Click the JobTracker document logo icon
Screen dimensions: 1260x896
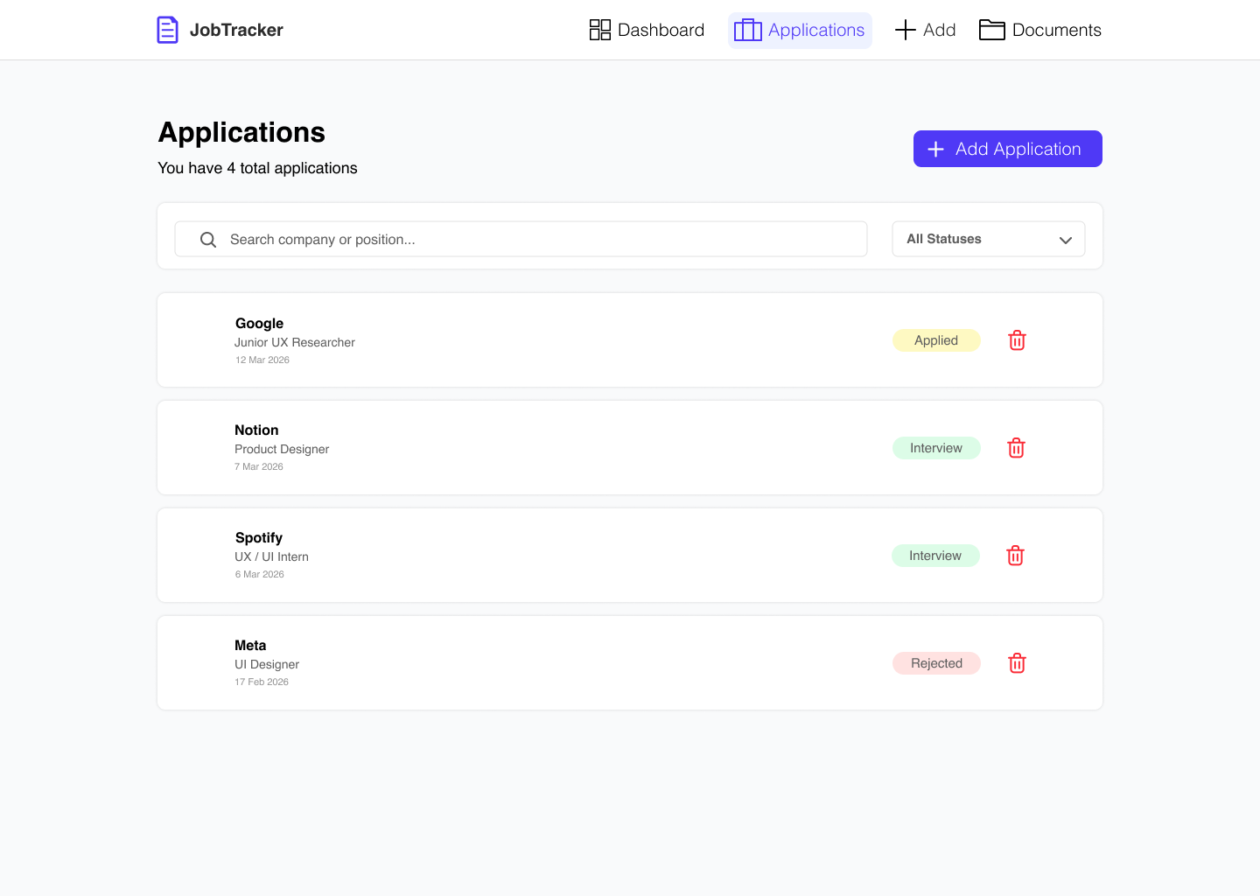(x=167, y=30)
